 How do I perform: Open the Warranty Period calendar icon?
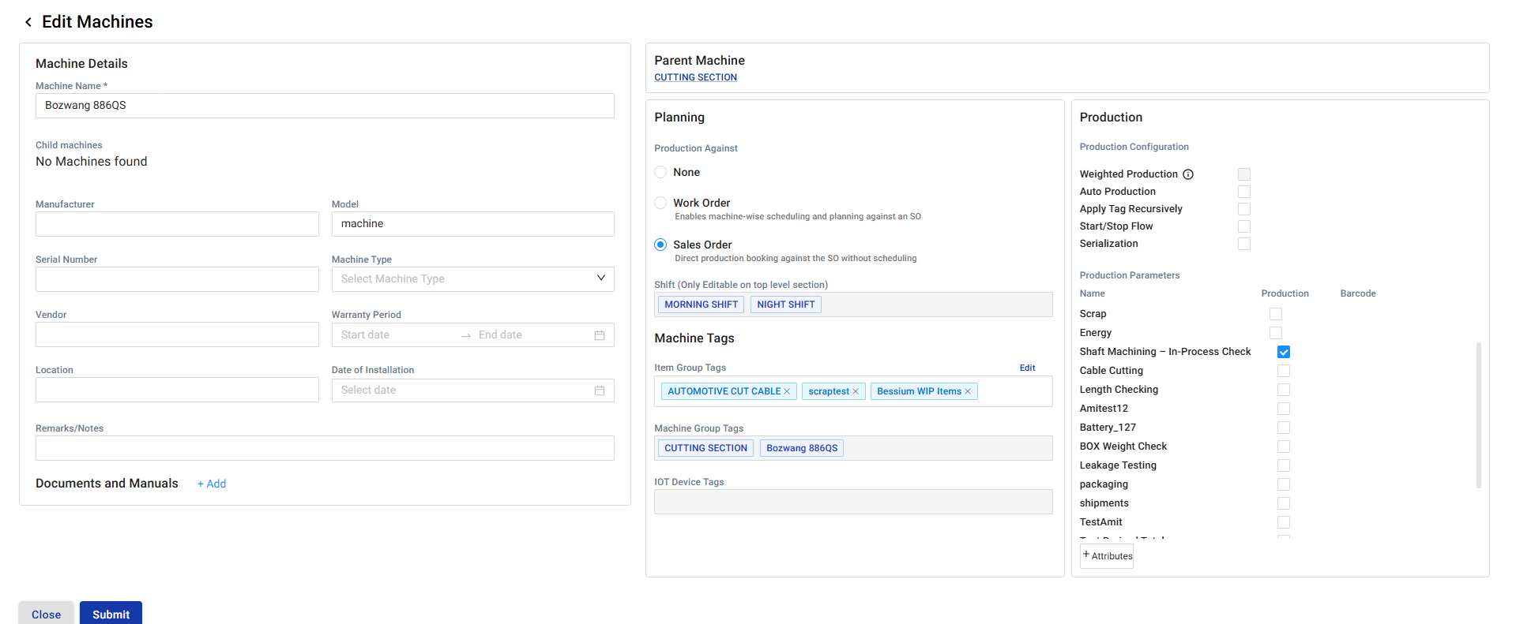point(600,335)
